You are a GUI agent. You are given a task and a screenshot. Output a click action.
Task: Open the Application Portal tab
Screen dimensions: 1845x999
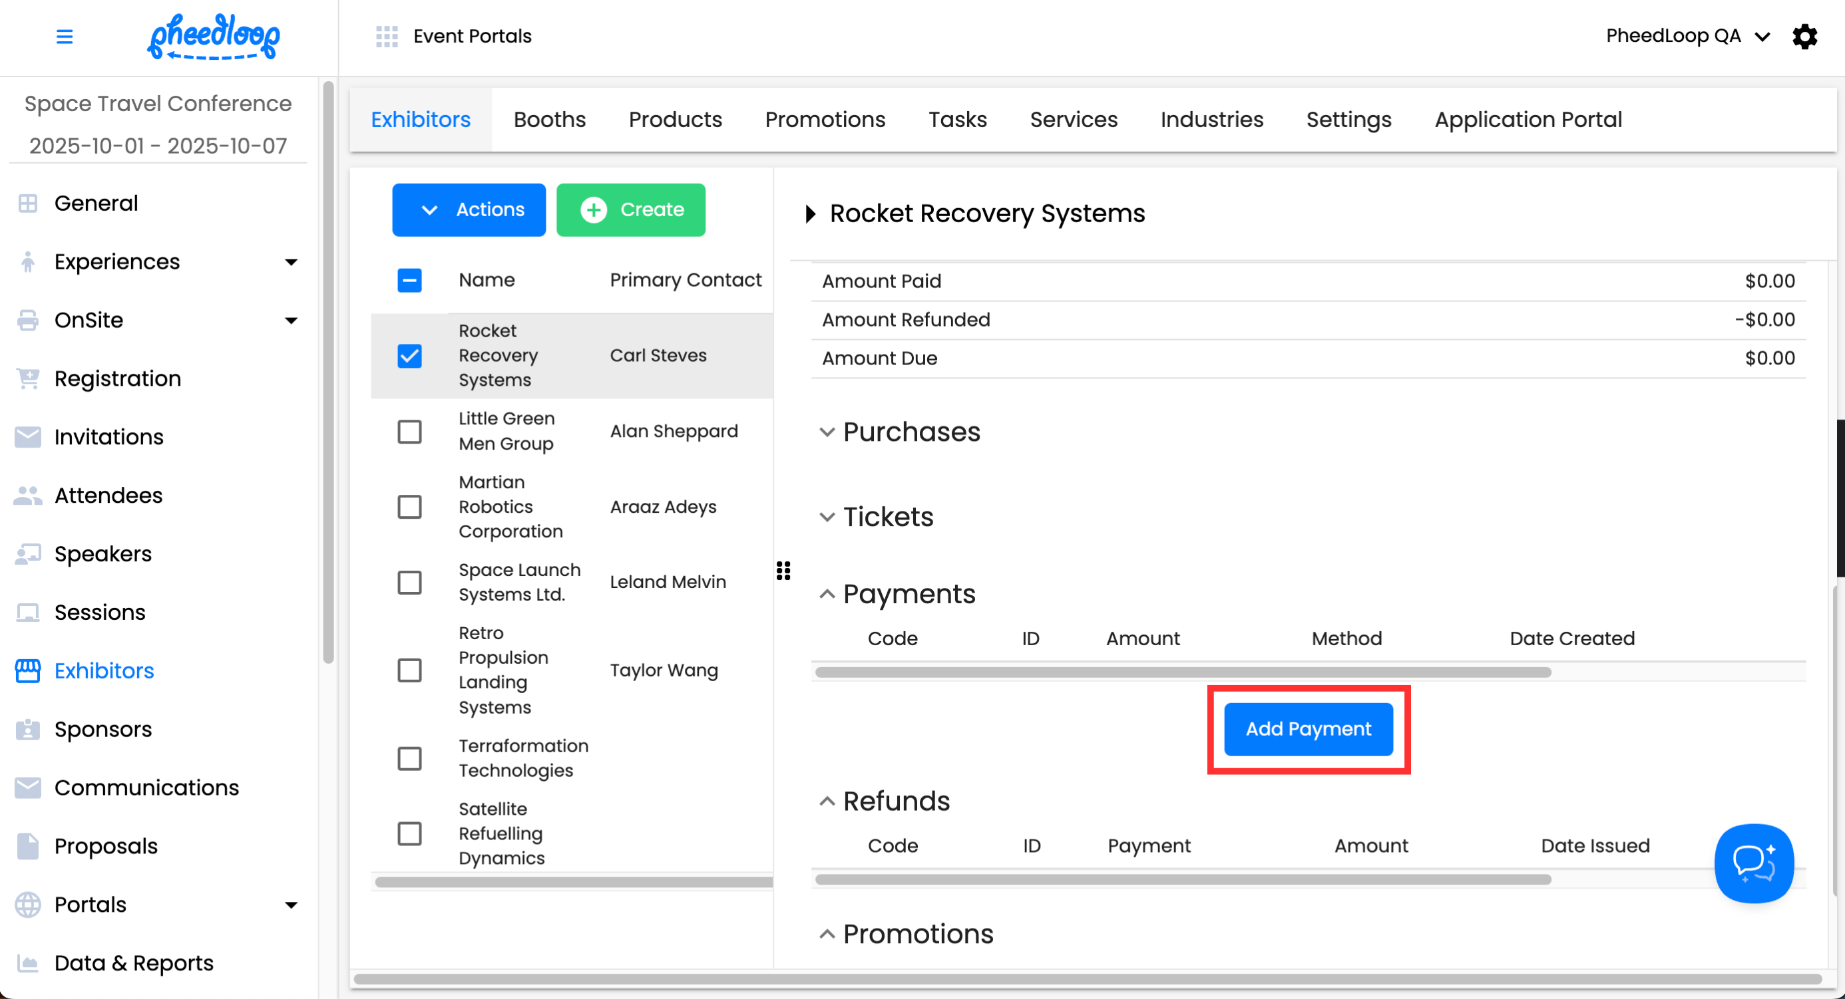click(x=1528, y=120)
